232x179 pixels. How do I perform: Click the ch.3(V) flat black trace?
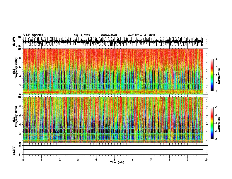click(x=113, y=150)
